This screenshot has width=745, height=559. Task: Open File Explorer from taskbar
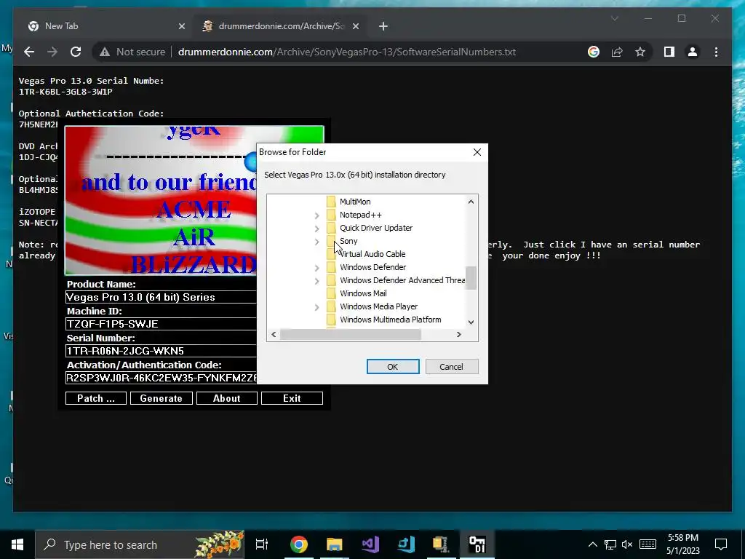[x=334, y=544]
